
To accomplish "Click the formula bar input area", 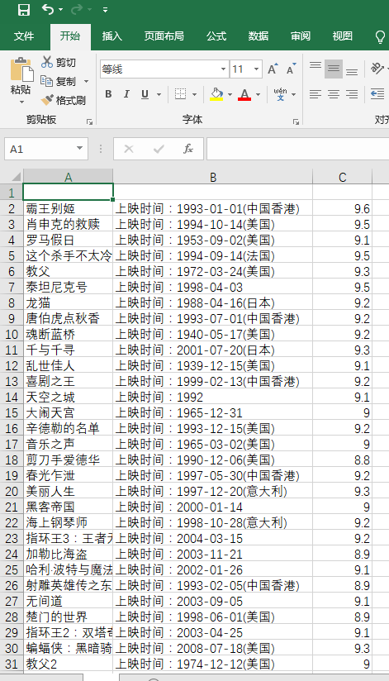I will (x=298, y=149).
